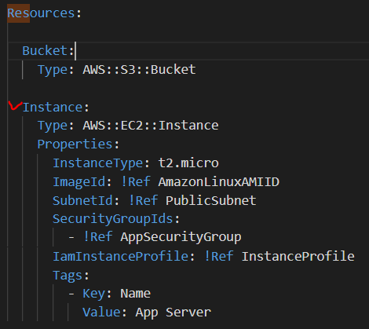Click '!Ref' before AmazonLinuxAMIID
This screenshot has width=369, height=329.
pyautogui.click(x=136, y=181)
